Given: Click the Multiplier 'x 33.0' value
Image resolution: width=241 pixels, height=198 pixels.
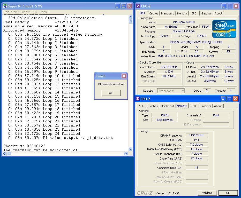Looking at the screenshot, I should (169, 72).
